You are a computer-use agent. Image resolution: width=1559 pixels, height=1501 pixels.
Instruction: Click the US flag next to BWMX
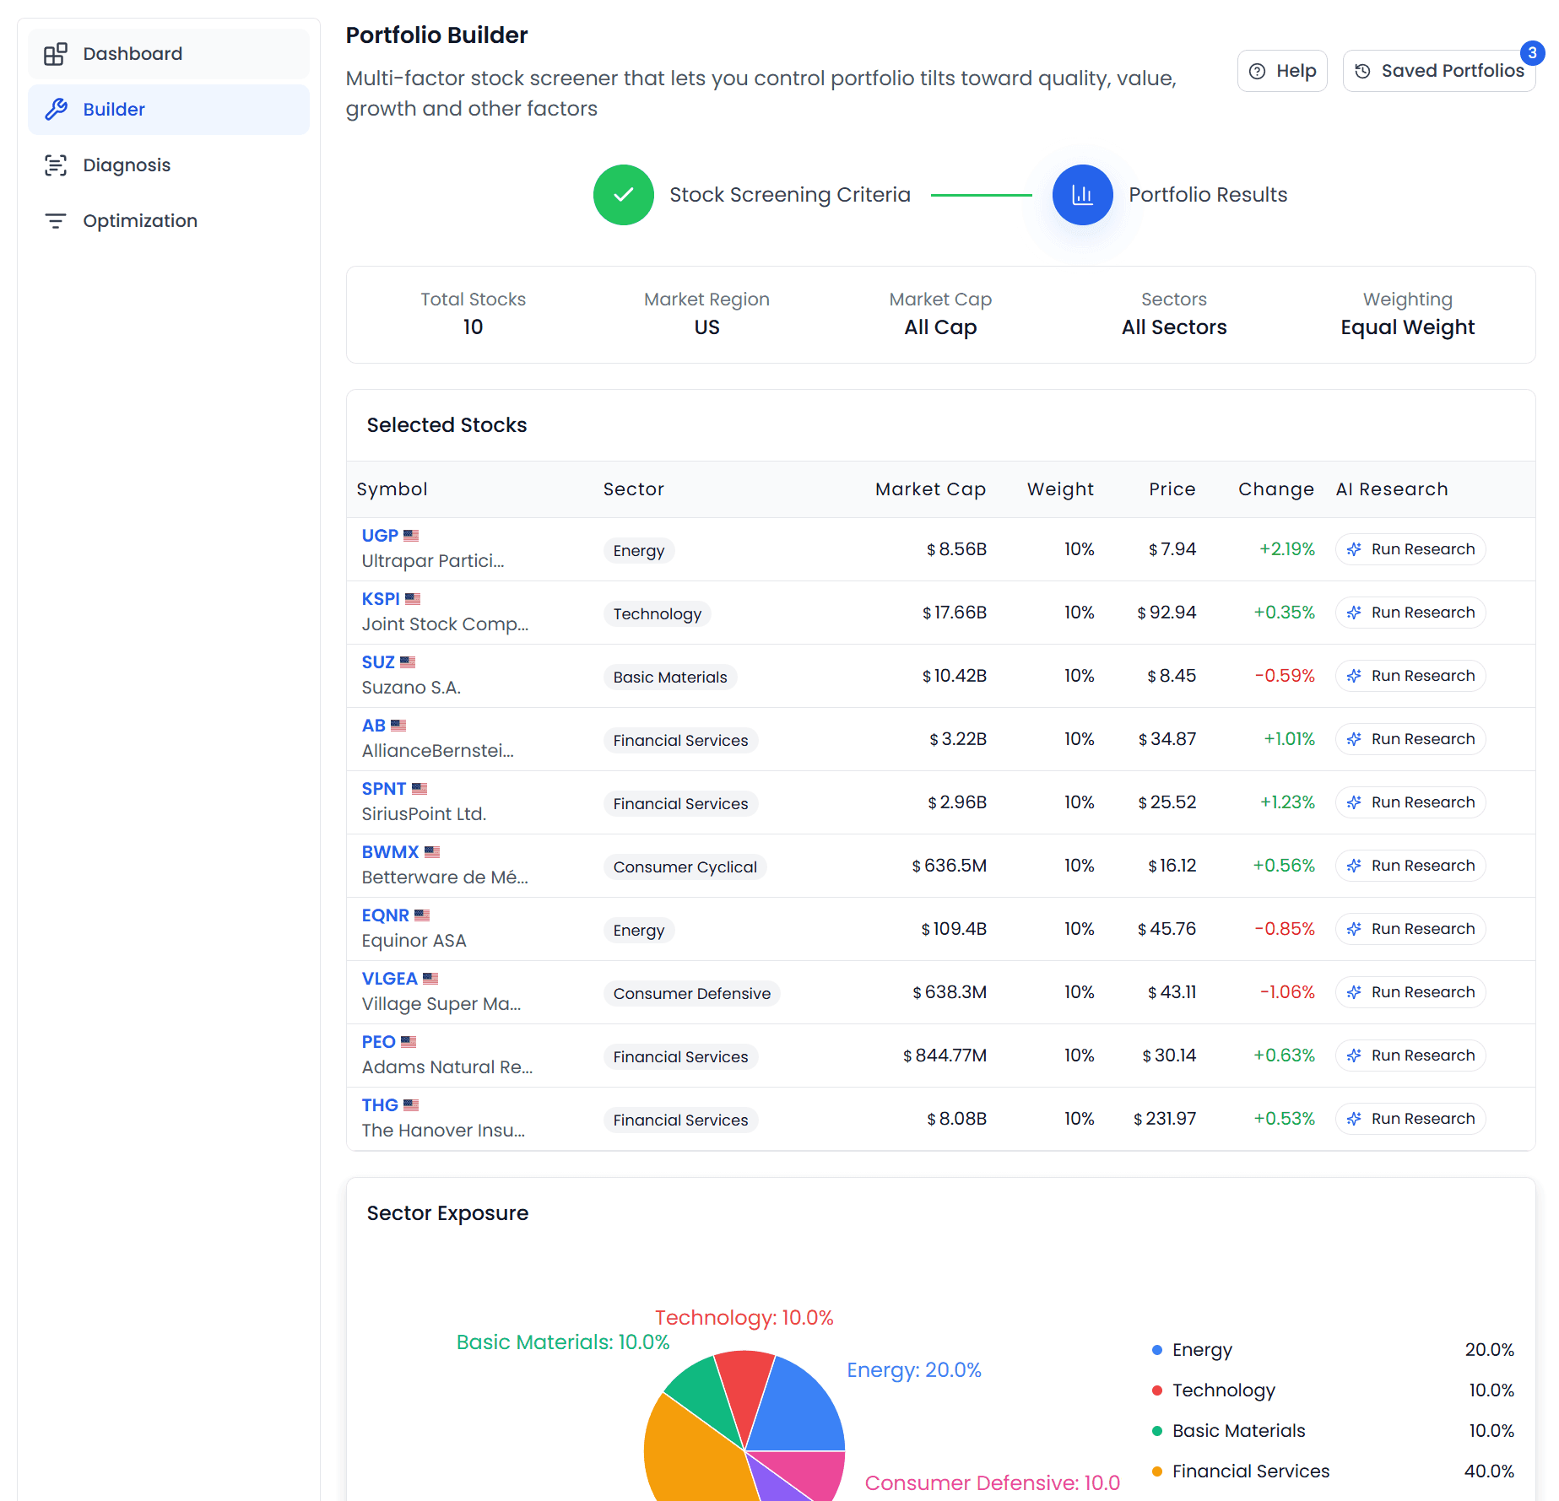432,852
